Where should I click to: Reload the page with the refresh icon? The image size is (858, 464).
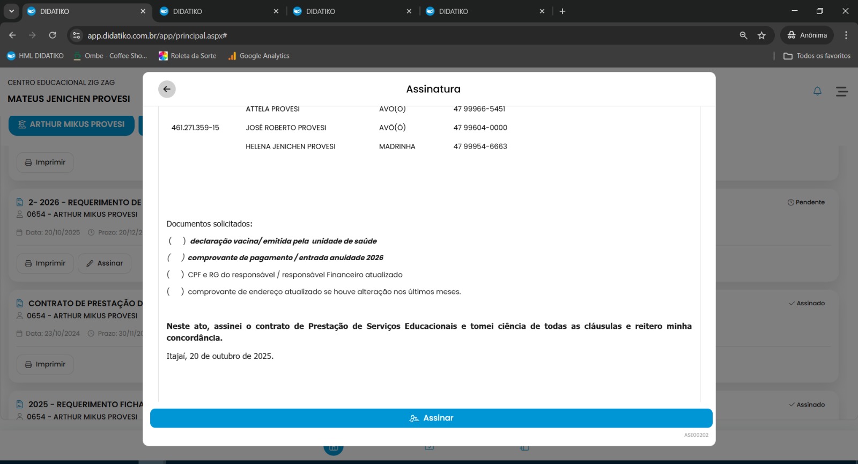pyautogui.click(x=53, y=35)
